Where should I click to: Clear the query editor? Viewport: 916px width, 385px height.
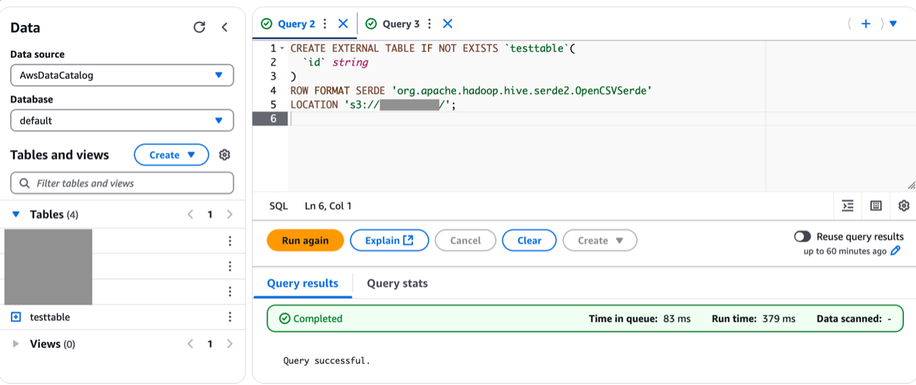point(529,240)
